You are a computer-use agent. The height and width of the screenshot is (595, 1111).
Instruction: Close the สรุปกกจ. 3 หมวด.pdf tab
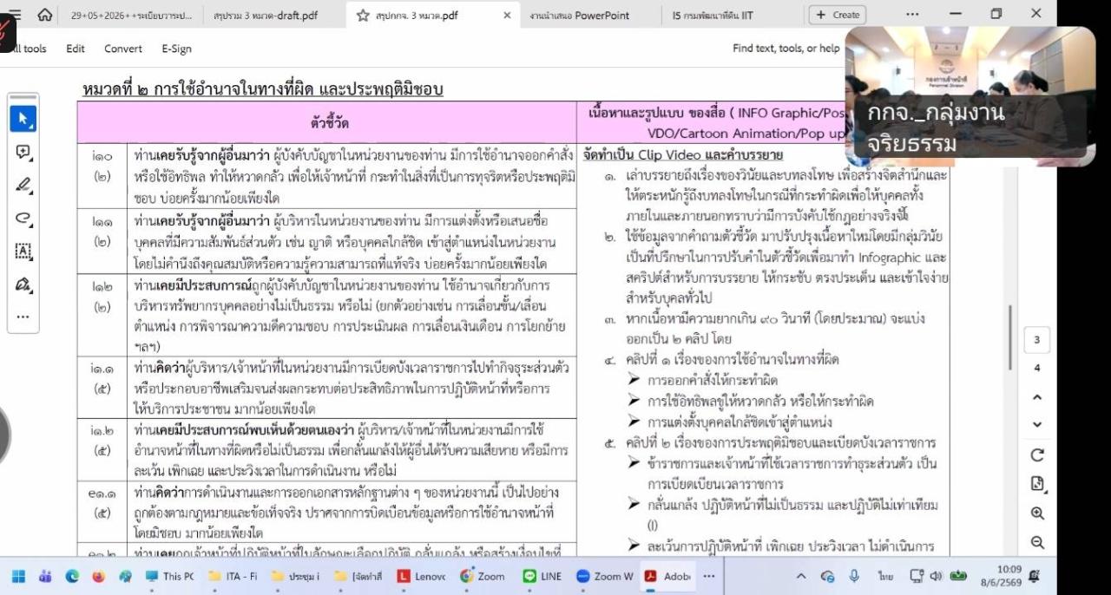pos(507,15)
